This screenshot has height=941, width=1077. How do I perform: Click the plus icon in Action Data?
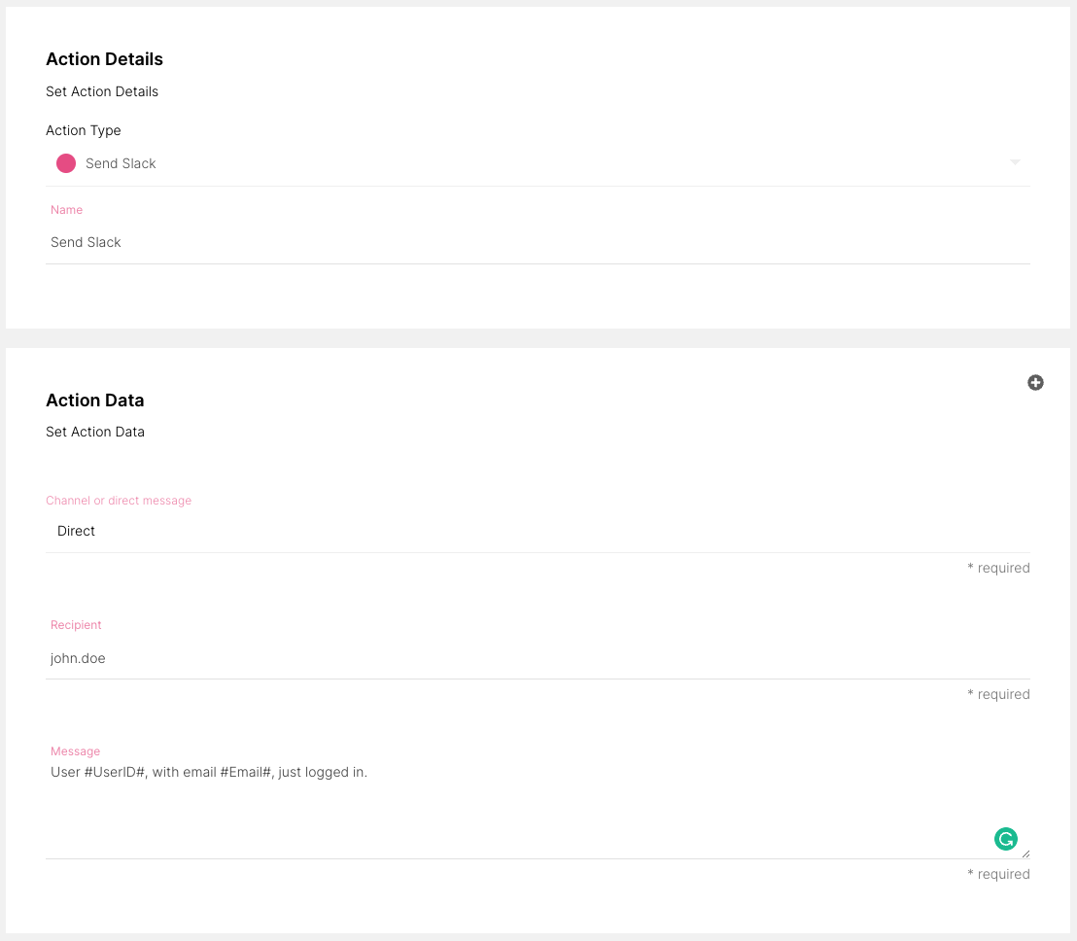pyautogui.click(x=1035, y=383)
